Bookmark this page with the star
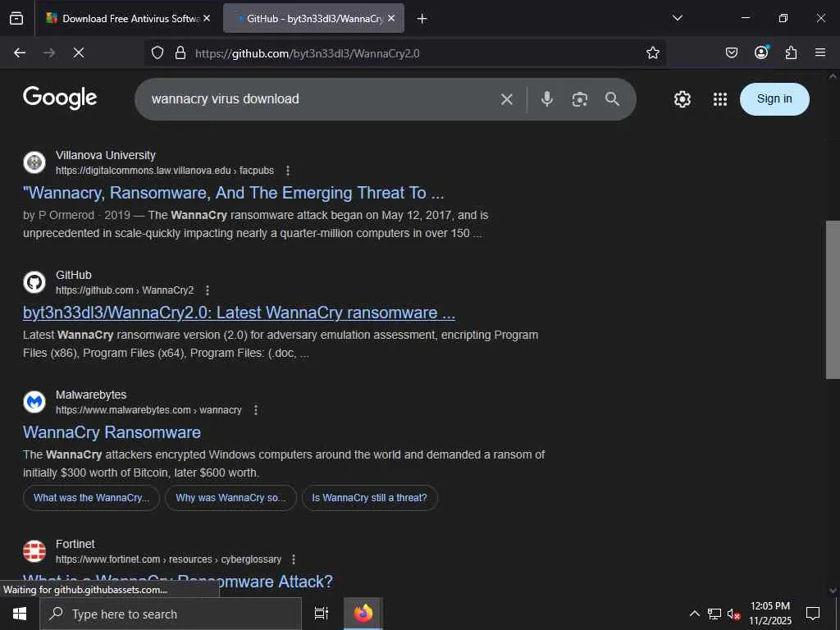The image size is (840, 630). [x=652, y=52]
